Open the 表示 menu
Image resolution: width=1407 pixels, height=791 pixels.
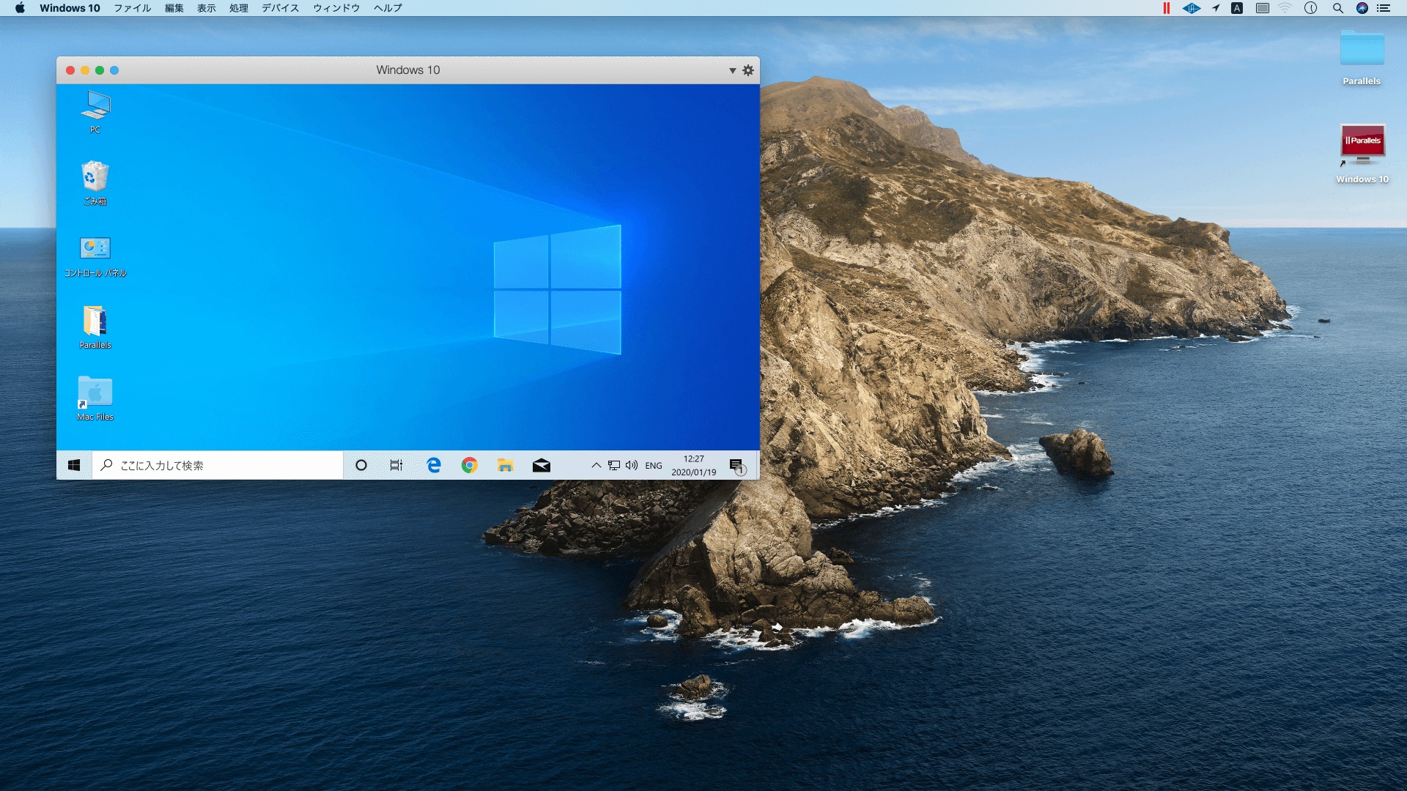point(207,8)
